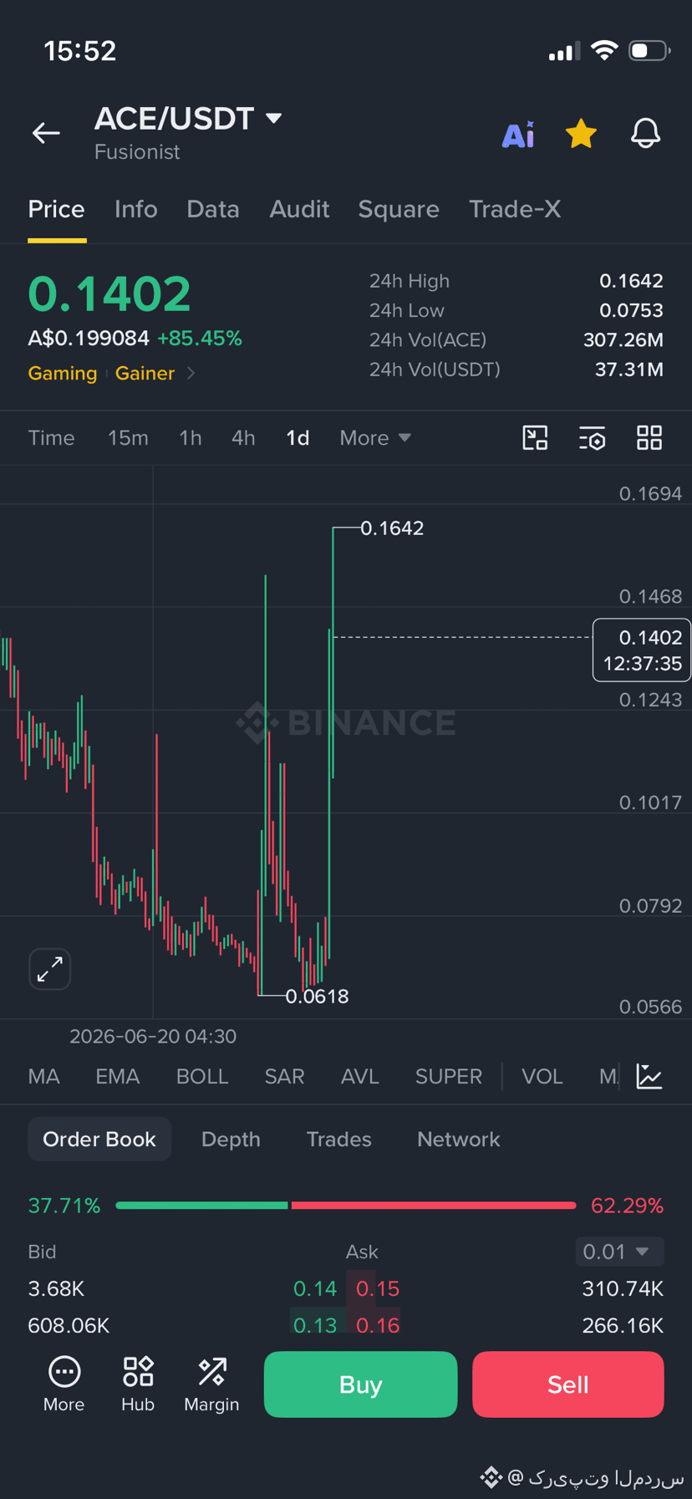
Task: Switch to the Price tab
Action: tap(57, 209)
